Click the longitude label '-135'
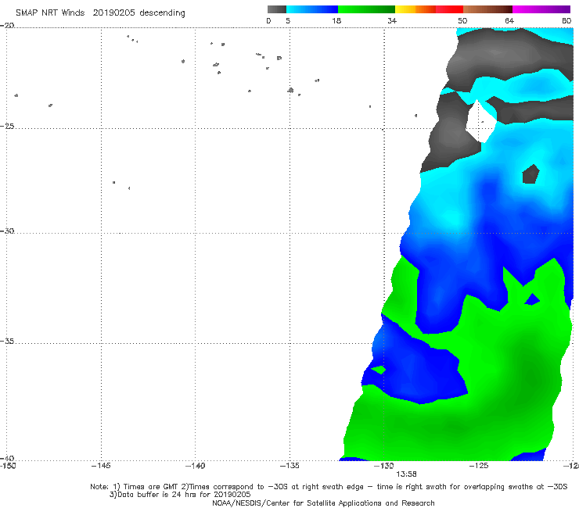Viewport: 579px width, 508px height. (289, 466)
